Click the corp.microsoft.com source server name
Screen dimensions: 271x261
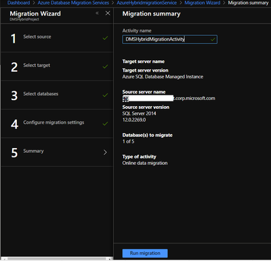point(169,98)
